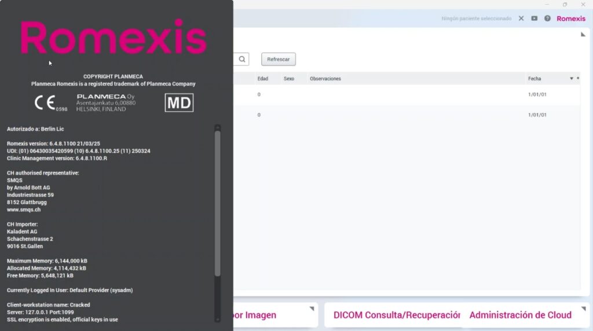Click www.smqs.ch in about panel
Image resolution: width=593 pixels, height=331 pixels.
[x=23, y=209]
